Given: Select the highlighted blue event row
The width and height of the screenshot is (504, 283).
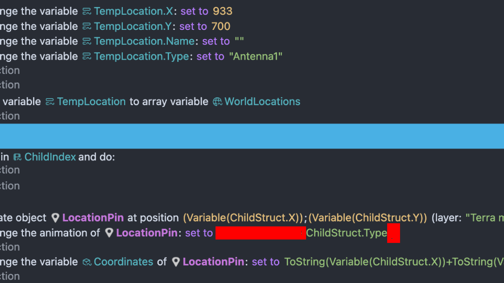Looking at the screenshot, I should [x=252, y=136].
